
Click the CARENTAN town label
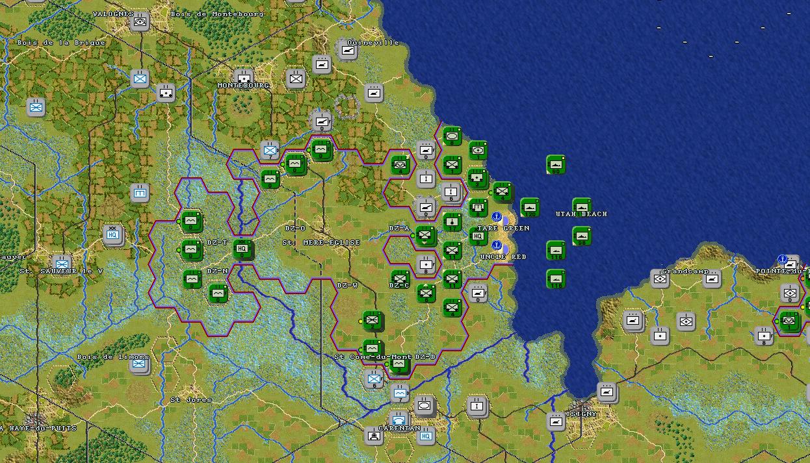tap(399, 428)
